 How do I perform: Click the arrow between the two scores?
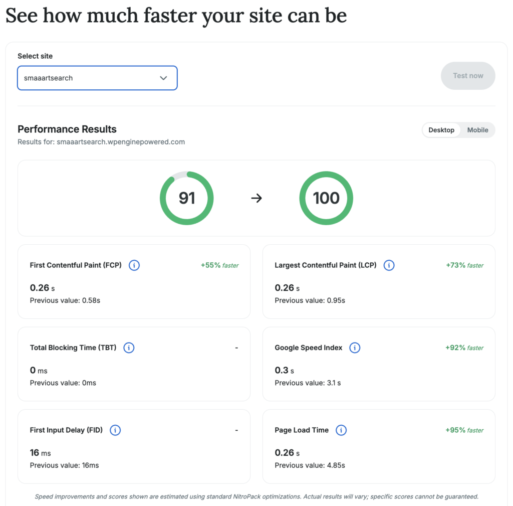[x=256, y=198]
